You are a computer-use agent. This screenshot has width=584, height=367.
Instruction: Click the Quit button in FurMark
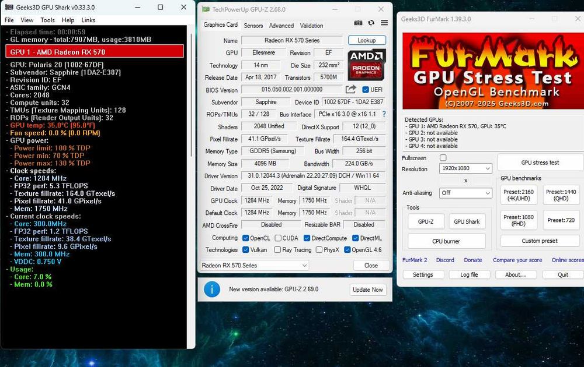click(563, 274)
